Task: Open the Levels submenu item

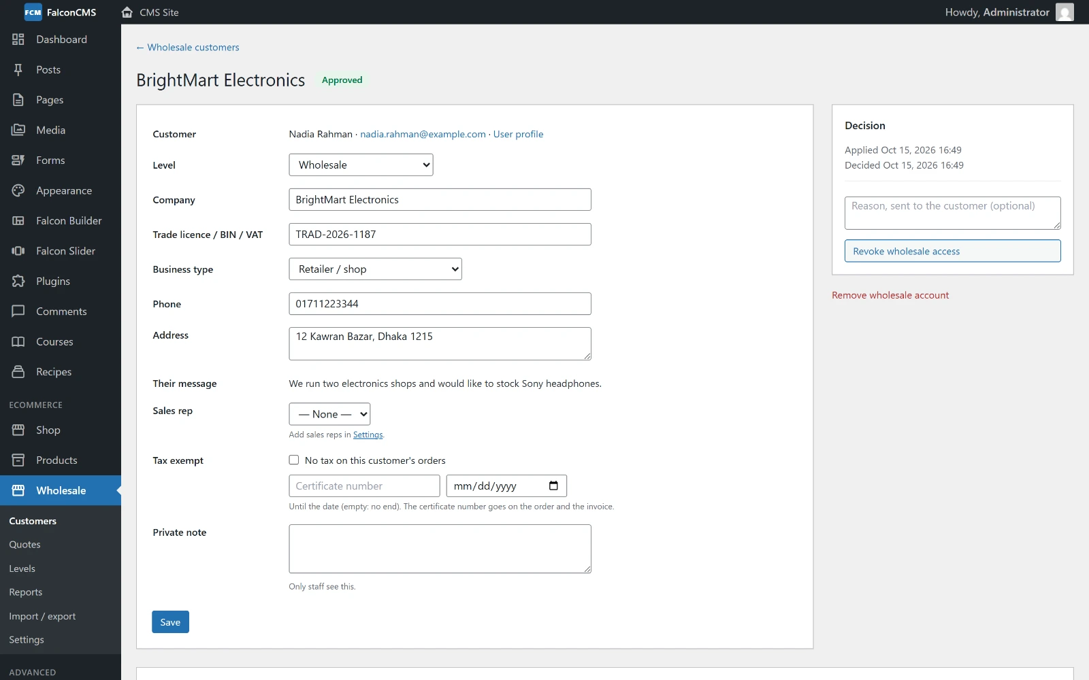Action: coord(22,568)
